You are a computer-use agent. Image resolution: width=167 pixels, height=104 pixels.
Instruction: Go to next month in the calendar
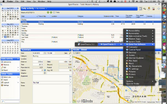(18, 8)
